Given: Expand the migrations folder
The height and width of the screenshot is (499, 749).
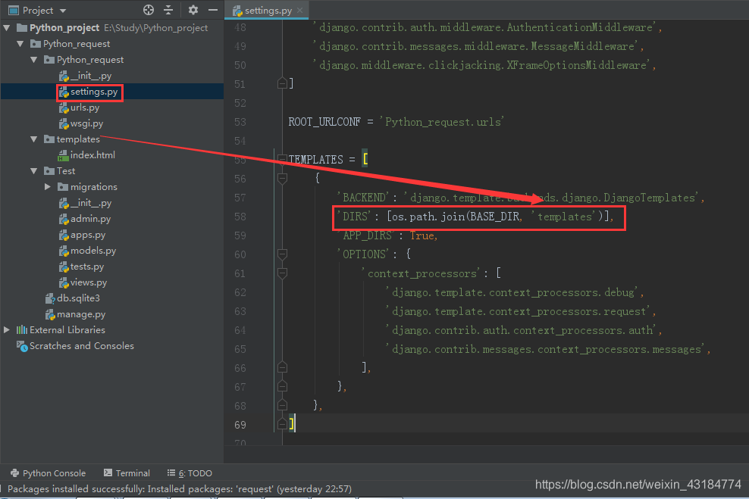Looking at the screenshot, I should click(47, 186).
